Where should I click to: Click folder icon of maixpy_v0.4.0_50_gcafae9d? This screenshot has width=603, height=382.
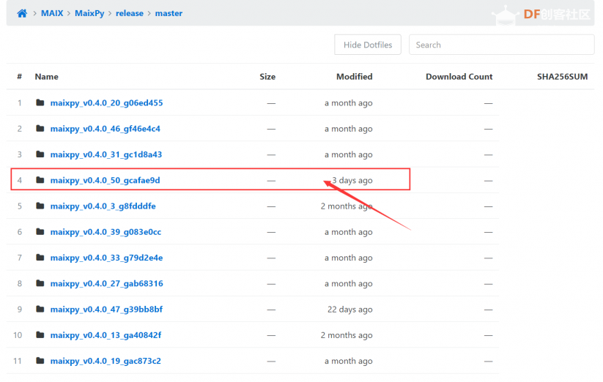(x=40, y=180)
